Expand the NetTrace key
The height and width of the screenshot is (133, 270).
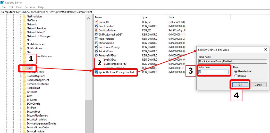(x=20, y=21)
